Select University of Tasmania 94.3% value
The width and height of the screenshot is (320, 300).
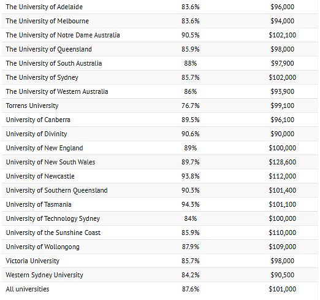pos(190,204)
